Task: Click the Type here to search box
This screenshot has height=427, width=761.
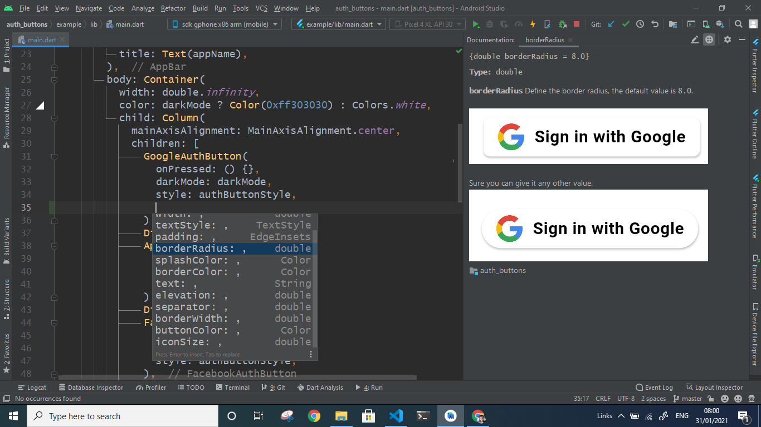Action: pyautogui.click(x=122, y=416)
